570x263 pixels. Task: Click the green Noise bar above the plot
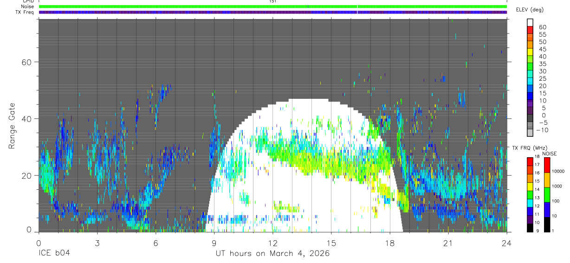tap(273, 6)
